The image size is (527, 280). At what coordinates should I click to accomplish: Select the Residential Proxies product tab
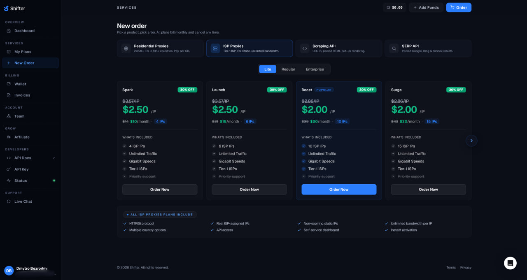tap(160, 49)
